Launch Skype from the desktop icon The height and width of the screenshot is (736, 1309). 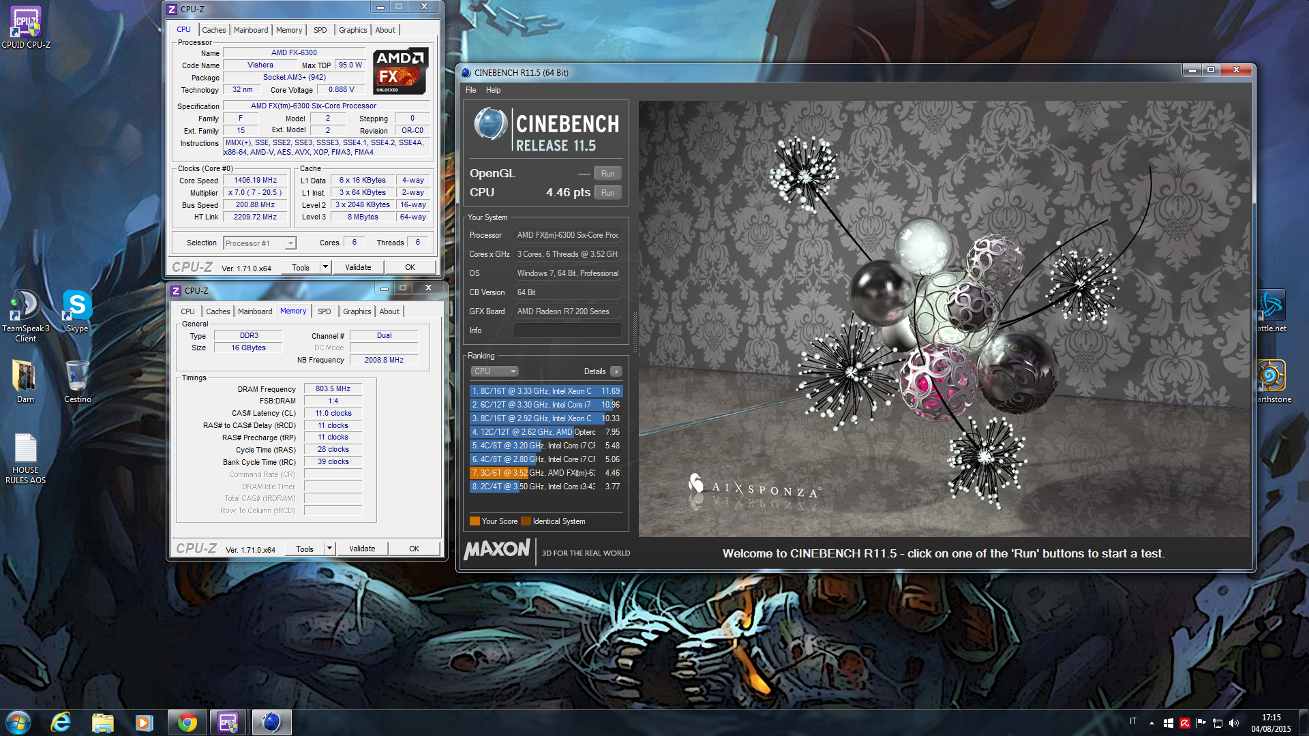coord(77,311)
